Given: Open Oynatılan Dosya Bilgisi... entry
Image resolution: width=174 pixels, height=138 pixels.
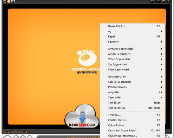Looking at the screenshot, I should [133, 131].
